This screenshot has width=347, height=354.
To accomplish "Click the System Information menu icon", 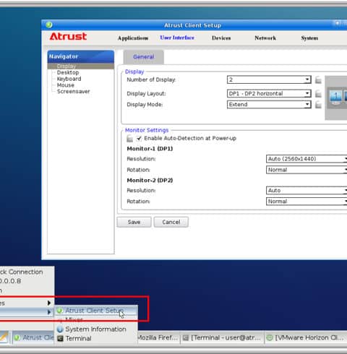I will (x=60, y=329).
